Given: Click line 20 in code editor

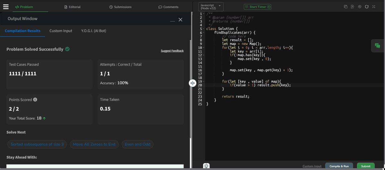Looking at the screenshot, I should point(295,85).
